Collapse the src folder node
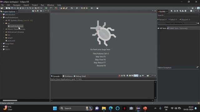 (4, 23)
